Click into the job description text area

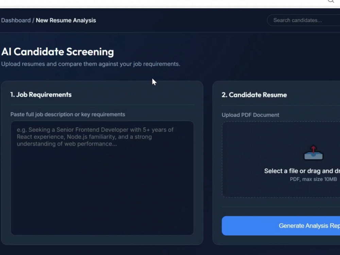point(102,178)
